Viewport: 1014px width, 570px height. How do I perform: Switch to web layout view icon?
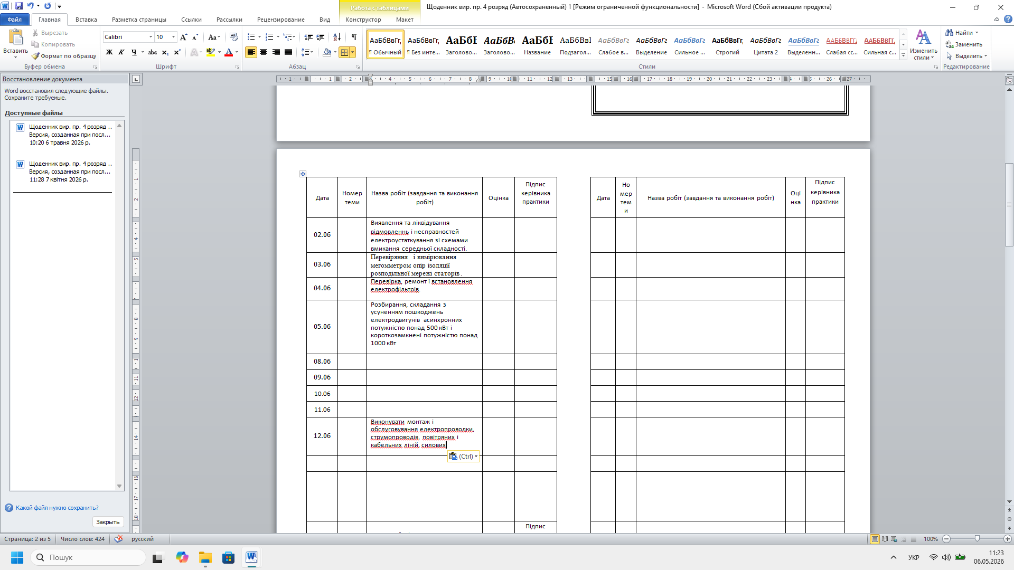pos(894,539)
